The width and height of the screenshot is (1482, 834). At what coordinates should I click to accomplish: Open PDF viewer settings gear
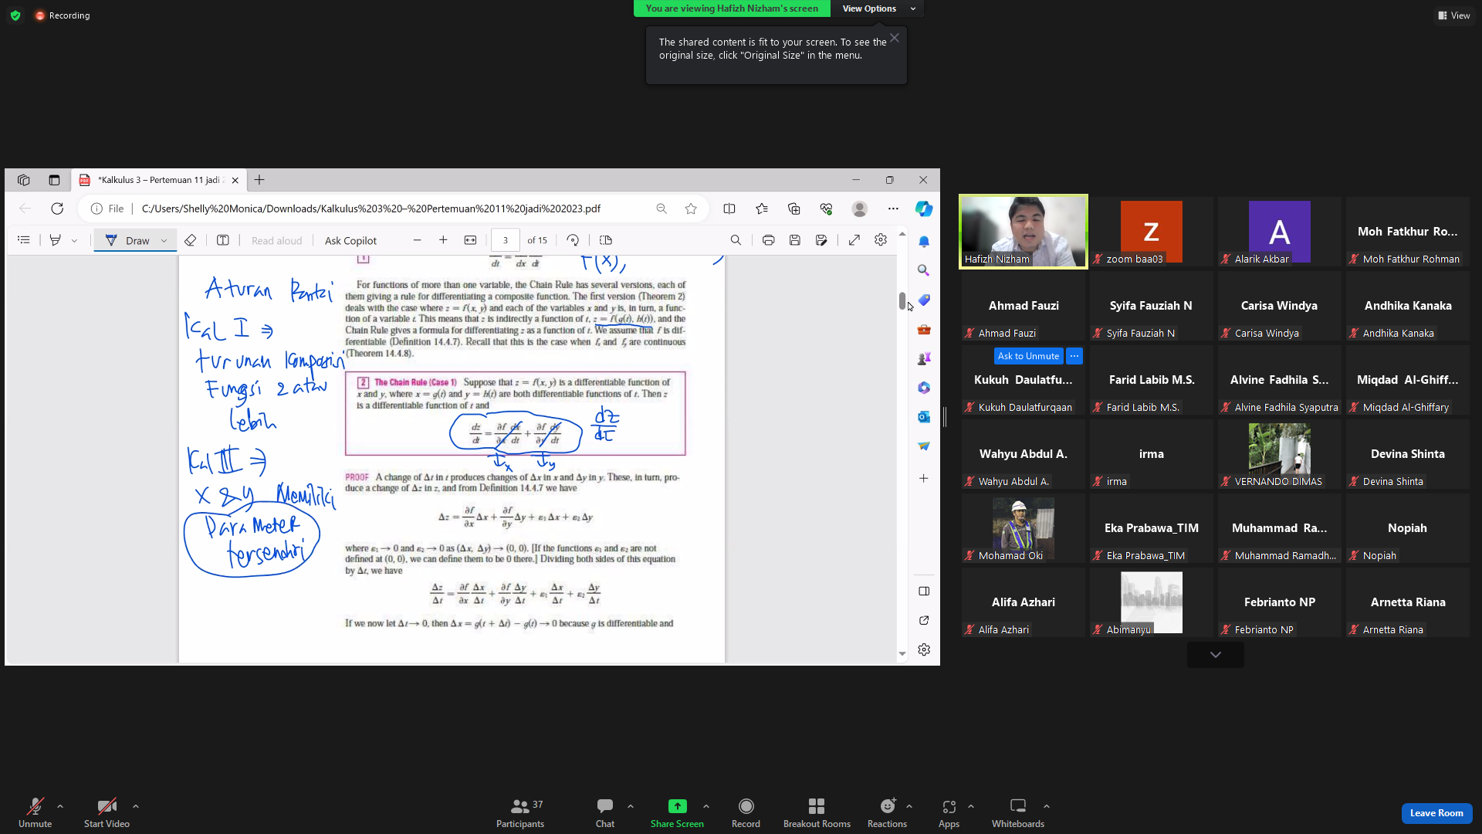881,240
